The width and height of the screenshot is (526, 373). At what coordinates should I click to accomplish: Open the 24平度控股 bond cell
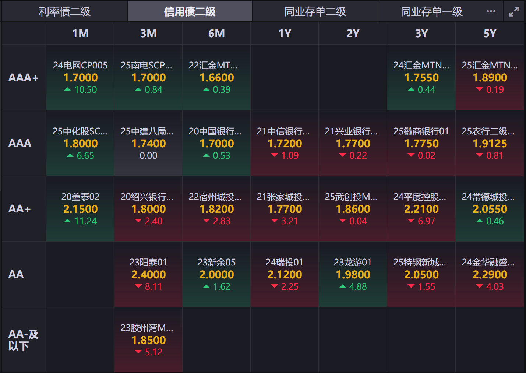(x=421, y=209)
